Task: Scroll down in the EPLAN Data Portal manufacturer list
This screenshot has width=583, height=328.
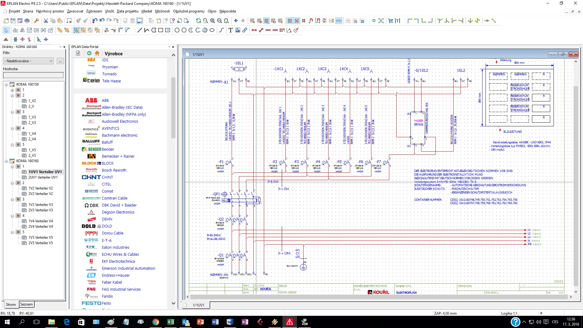Action: [x=172, y=302]
